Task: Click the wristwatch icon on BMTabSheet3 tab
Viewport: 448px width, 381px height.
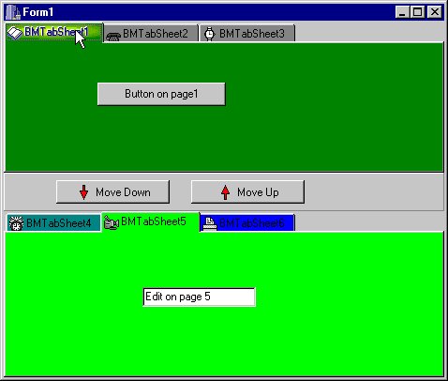Action: click(210, 34)
